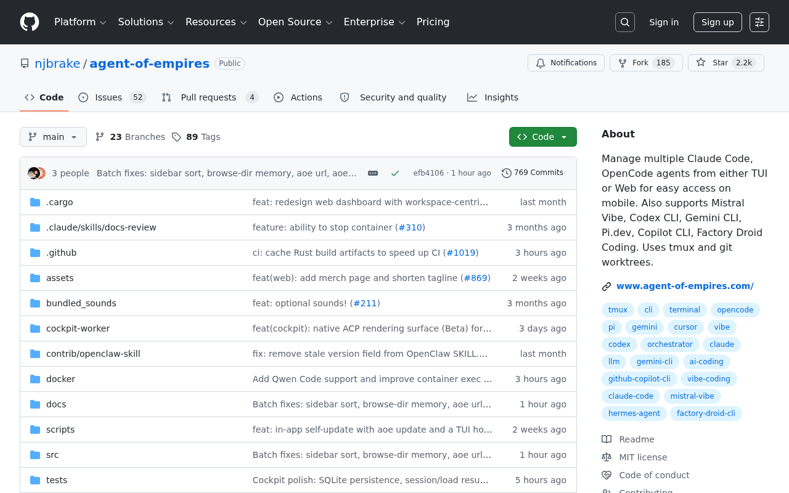Screen dimensions: 789x493
Task: Open the MIT license link
Action: [643, 457]
